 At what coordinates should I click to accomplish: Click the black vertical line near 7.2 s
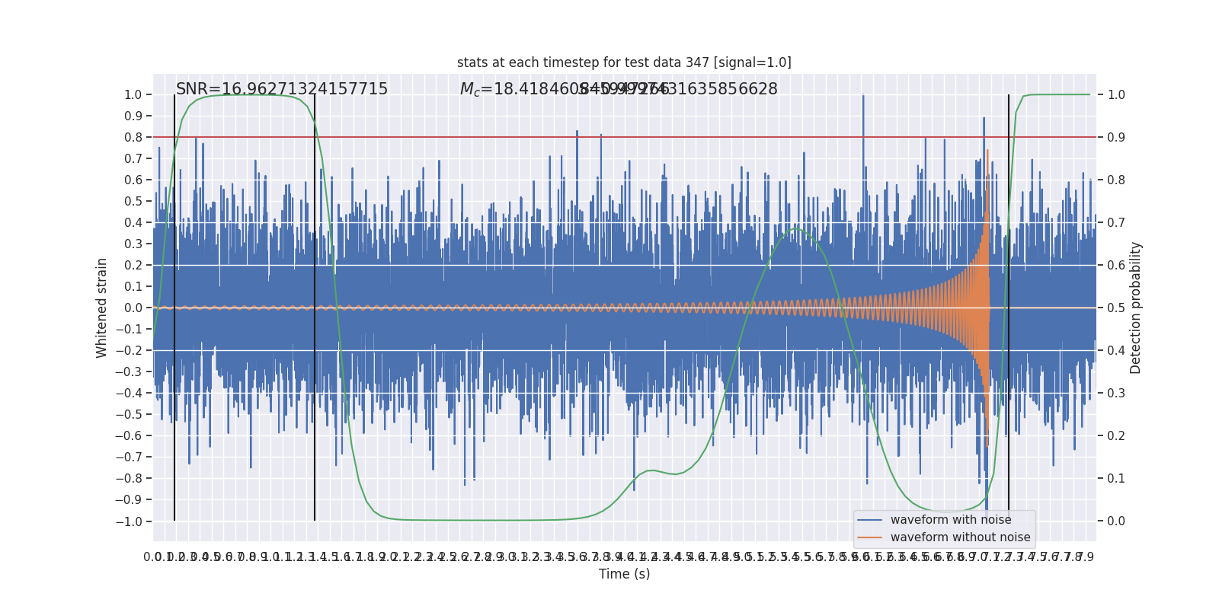(1009, 308)
